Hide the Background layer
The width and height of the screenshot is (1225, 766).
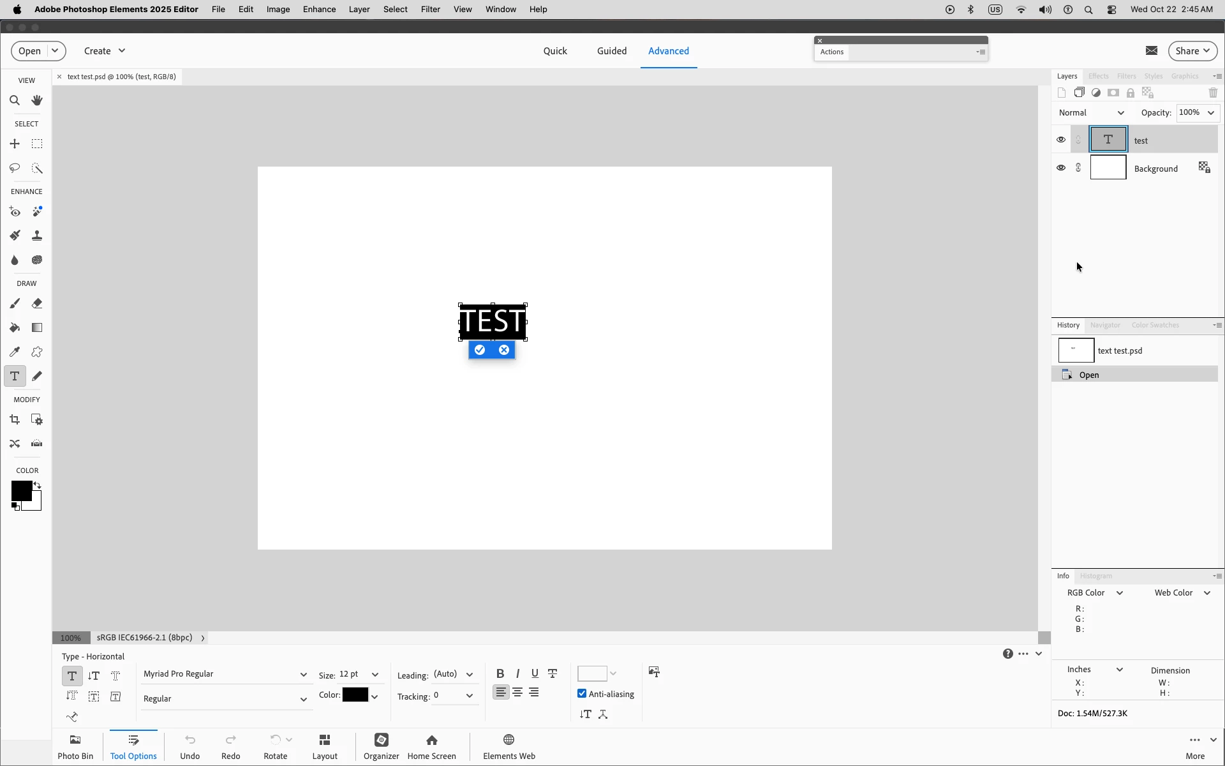tap(1061, 168)
